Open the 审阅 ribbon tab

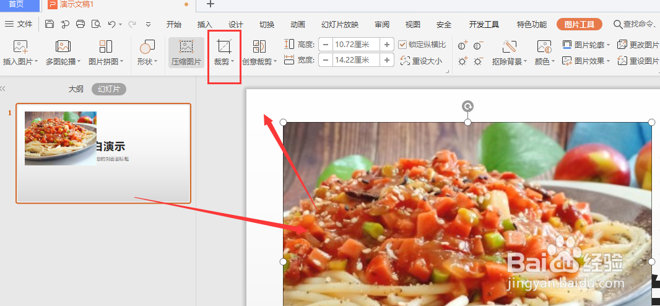pyautogui.click(x=382, y=24)
